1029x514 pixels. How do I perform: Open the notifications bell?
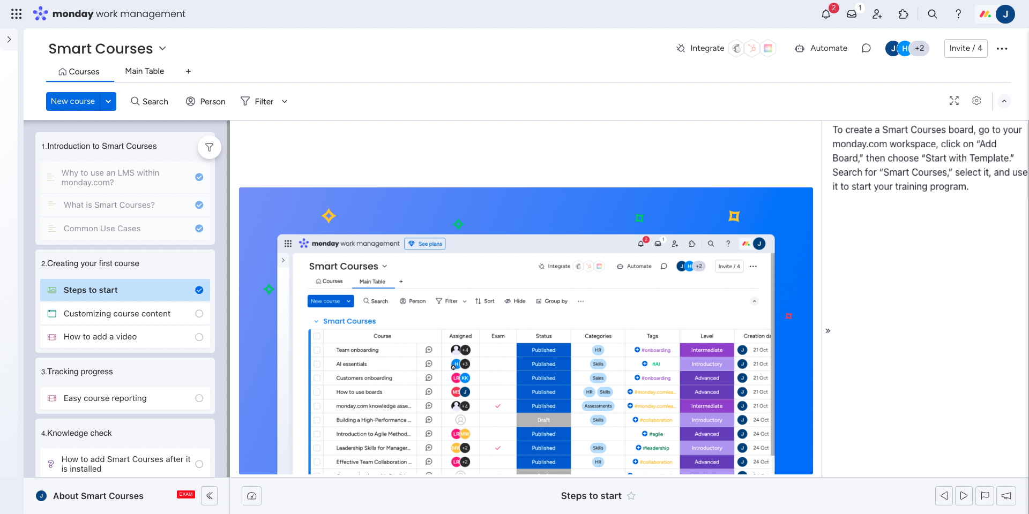pos(826,14)
